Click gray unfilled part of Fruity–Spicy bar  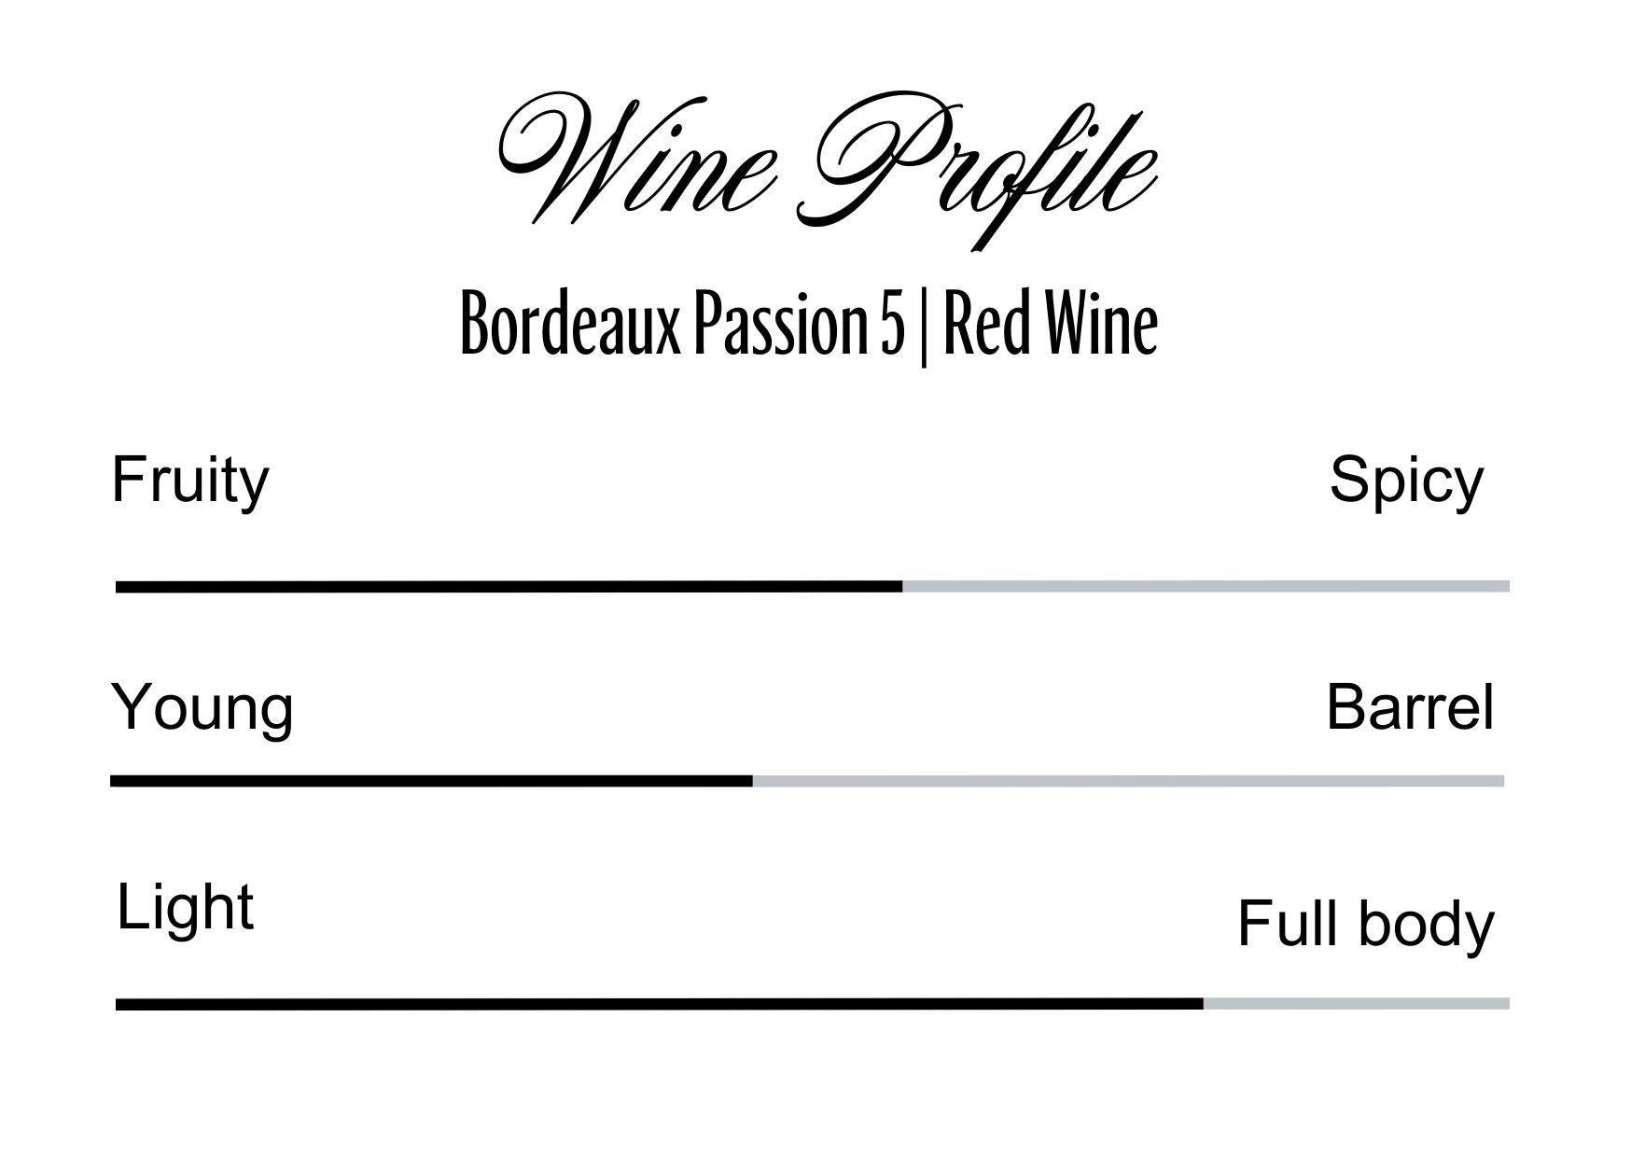click(x=1206, y=587)
